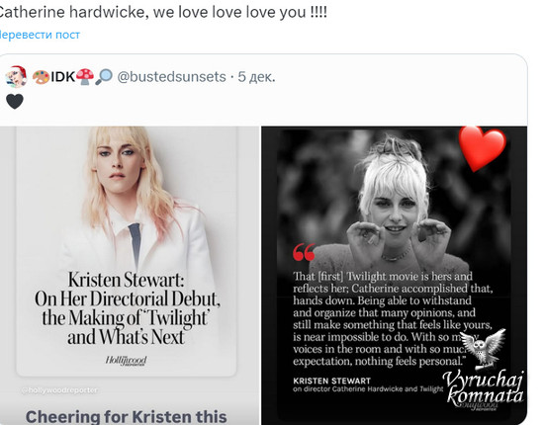
Task: Click the Hollywood Reporter logo on cover
Action: [x=126, y=361]
